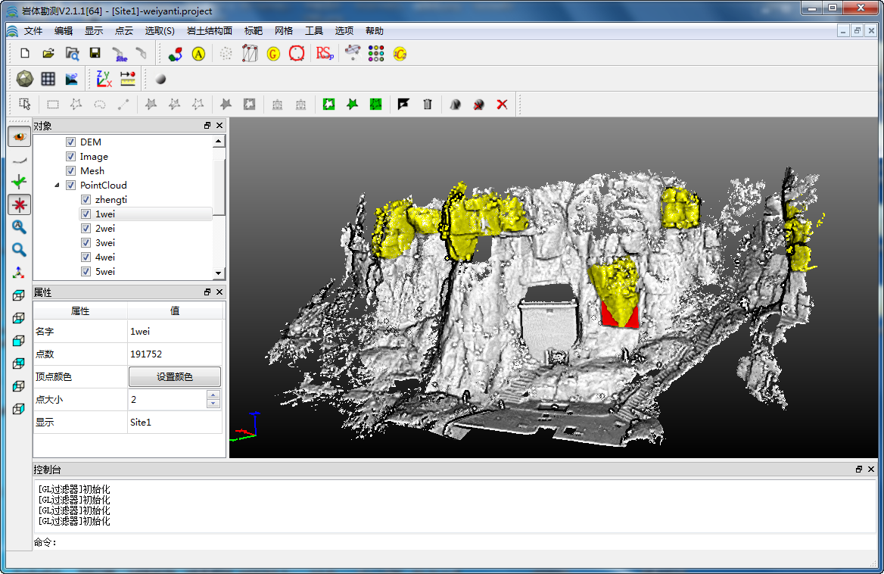Select the 3wei point cloud item
The height and width of the screenshot is (574, 884).
(x=105, y=243)
